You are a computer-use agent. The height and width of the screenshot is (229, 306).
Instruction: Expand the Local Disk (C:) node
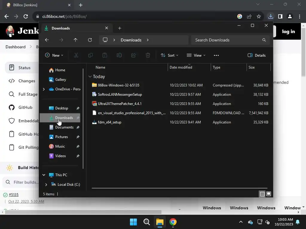46,184
